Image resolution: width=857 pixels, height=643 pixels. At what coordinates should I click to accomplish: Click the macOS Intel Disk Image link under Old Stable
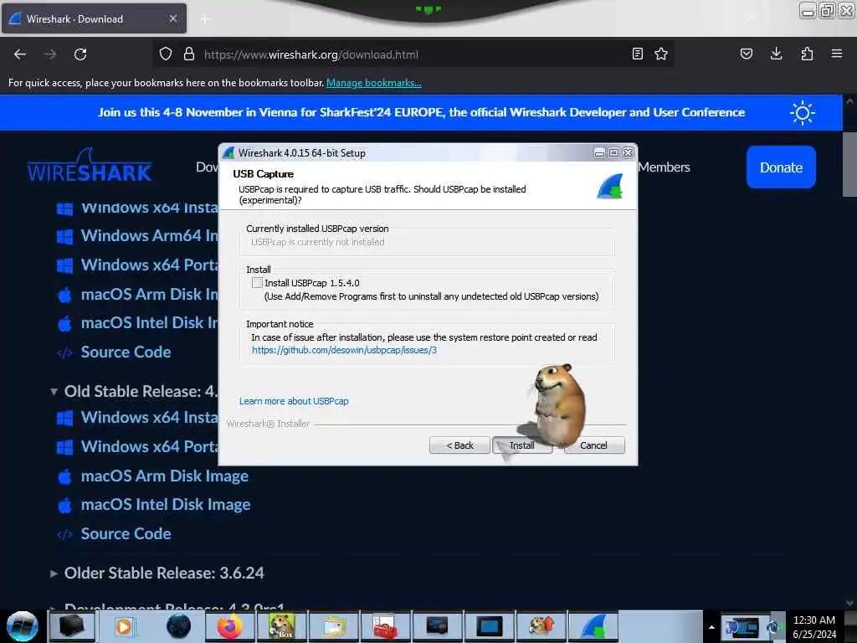[166, 505]
